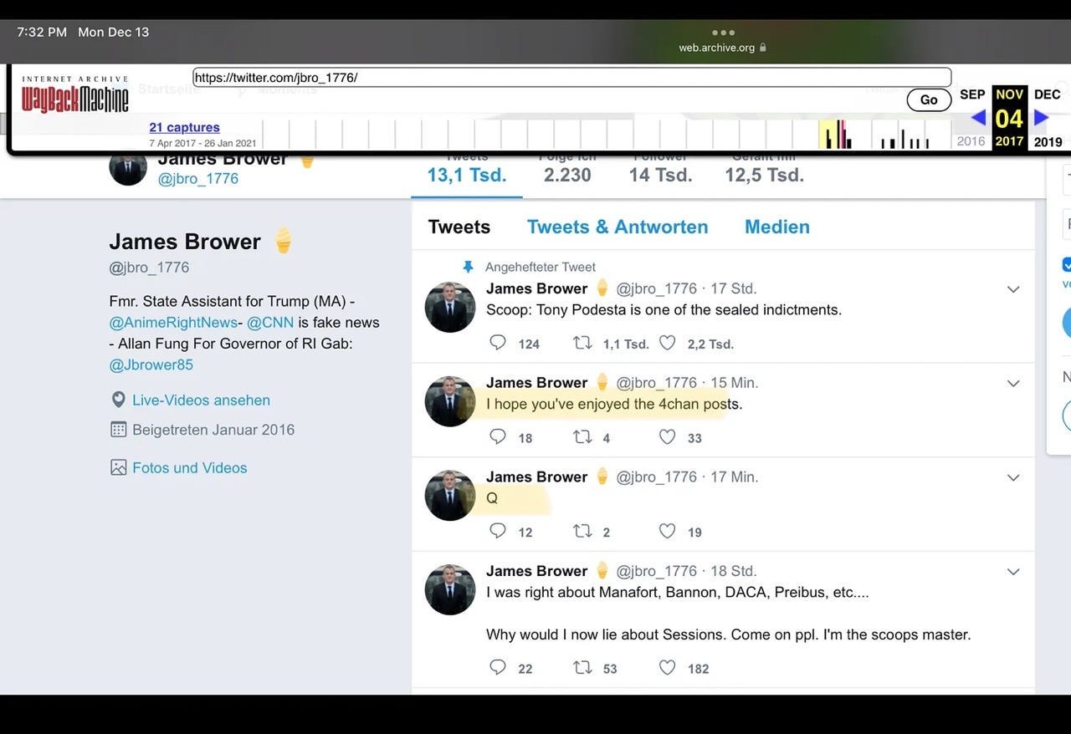Click the pinned tweet pin icon
1071x734 pixels.
coord(468,267)
